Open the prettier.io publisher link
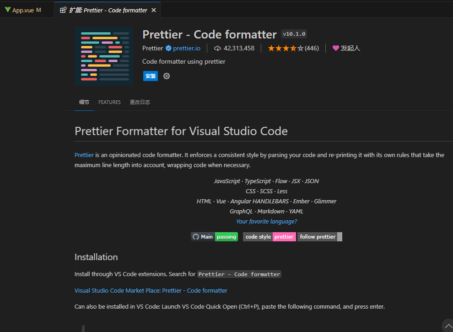Viewport: 453px width, 332px height. coord(187,48)
